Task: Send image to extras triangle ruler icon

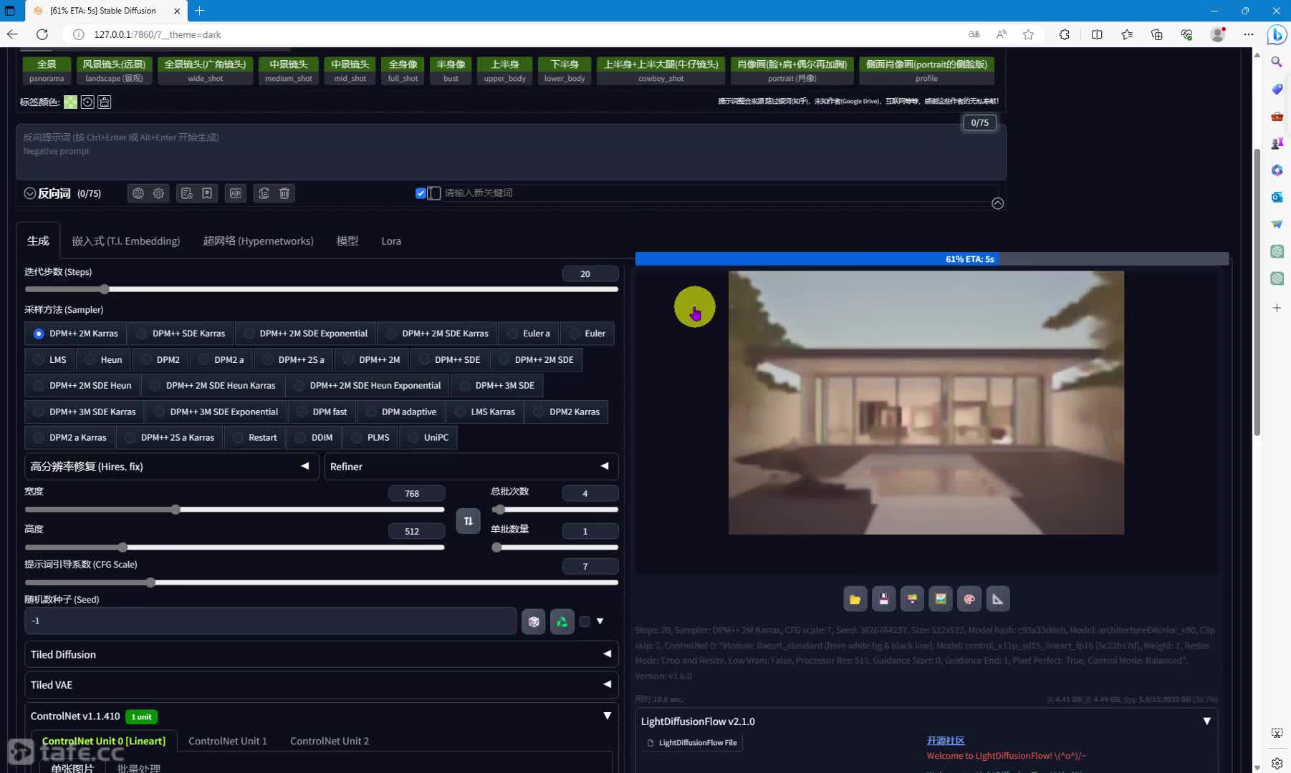Action: click(998, 599)
